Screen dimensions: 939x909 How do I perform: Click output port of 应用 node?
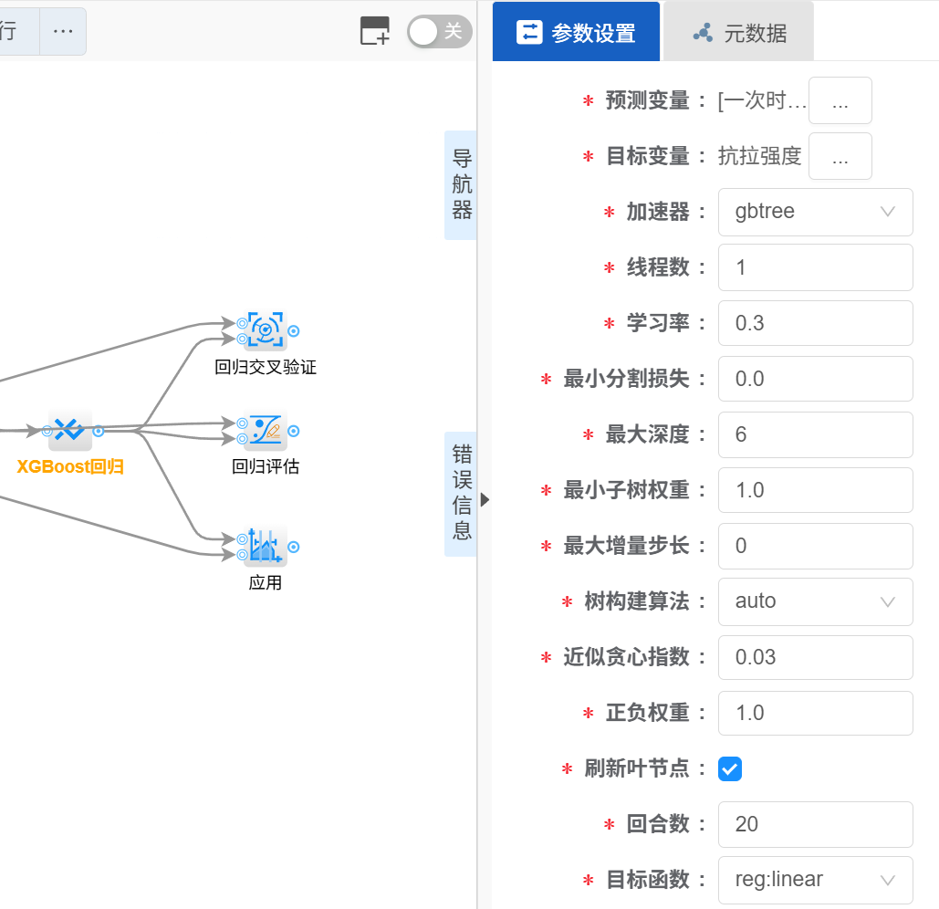point(294,547)
